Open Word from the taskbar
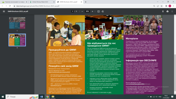The height and width of the screenshot is (99, 176). (x=42, y=97)
